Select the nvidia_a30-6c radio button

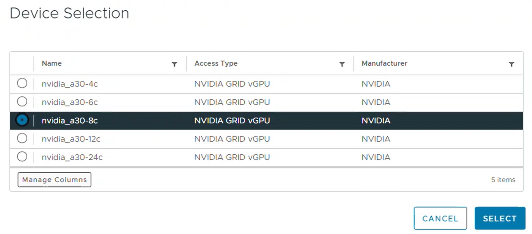tap(22, 102)
